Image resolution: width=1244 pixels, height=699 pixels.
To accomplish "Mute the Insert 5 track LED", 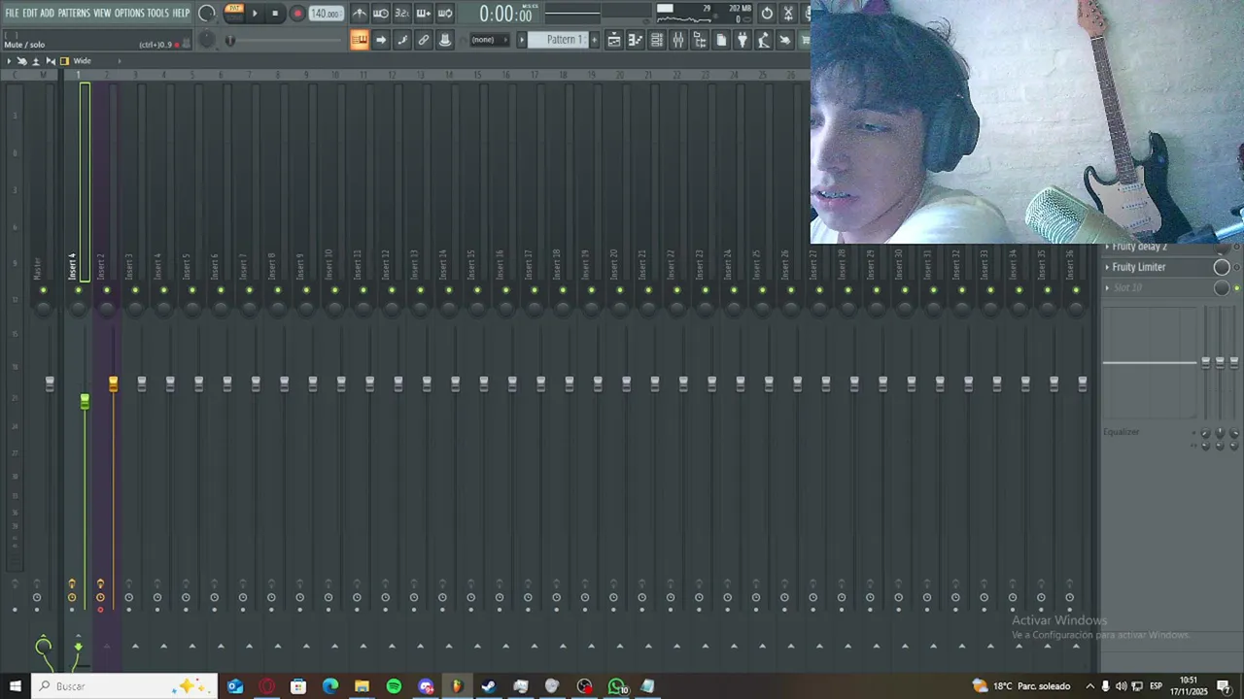I will [x=192, y=290].
